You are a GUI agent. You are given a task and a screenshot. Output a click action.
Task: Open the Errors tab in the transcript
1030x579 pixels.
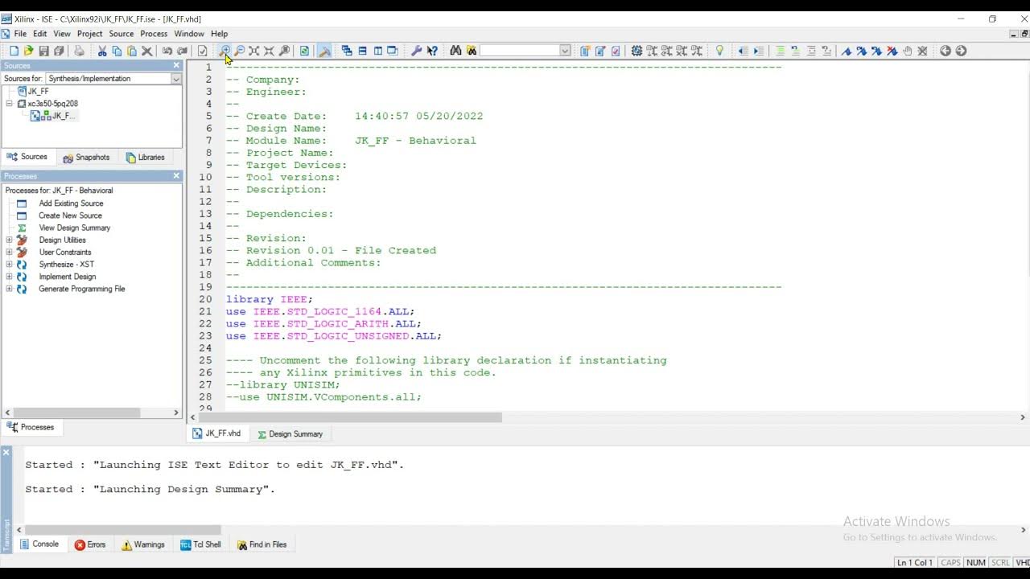point(90,544)
